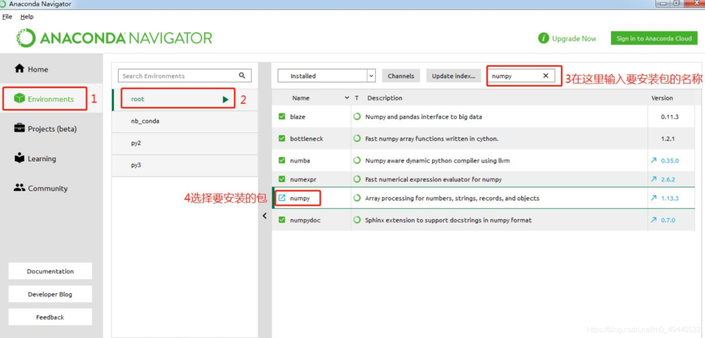This screenshot has width=705, height=338.
Task: Click numba version 0.35.0
Action: tap(670, 161)
